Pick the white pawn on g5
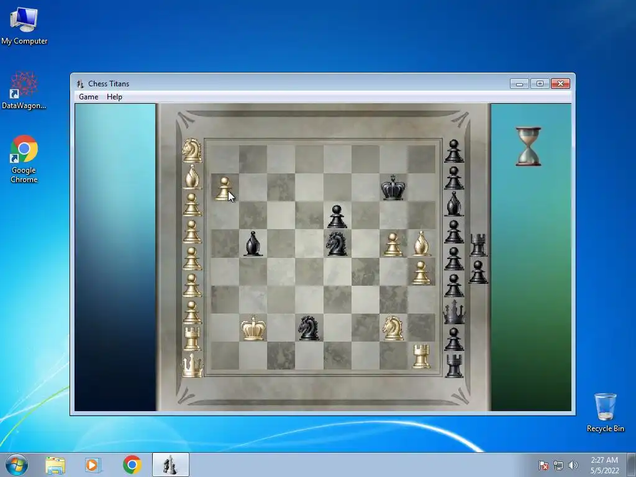Viewport: 636px width, 477px height. click(x=393, y=245)
